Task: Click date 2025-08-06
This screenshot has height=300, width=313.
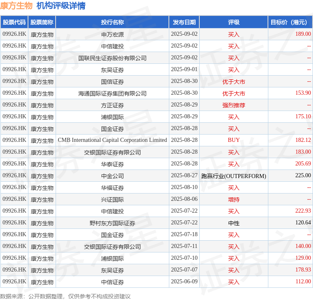Action: pyautogui.click(x=184, y=199)
